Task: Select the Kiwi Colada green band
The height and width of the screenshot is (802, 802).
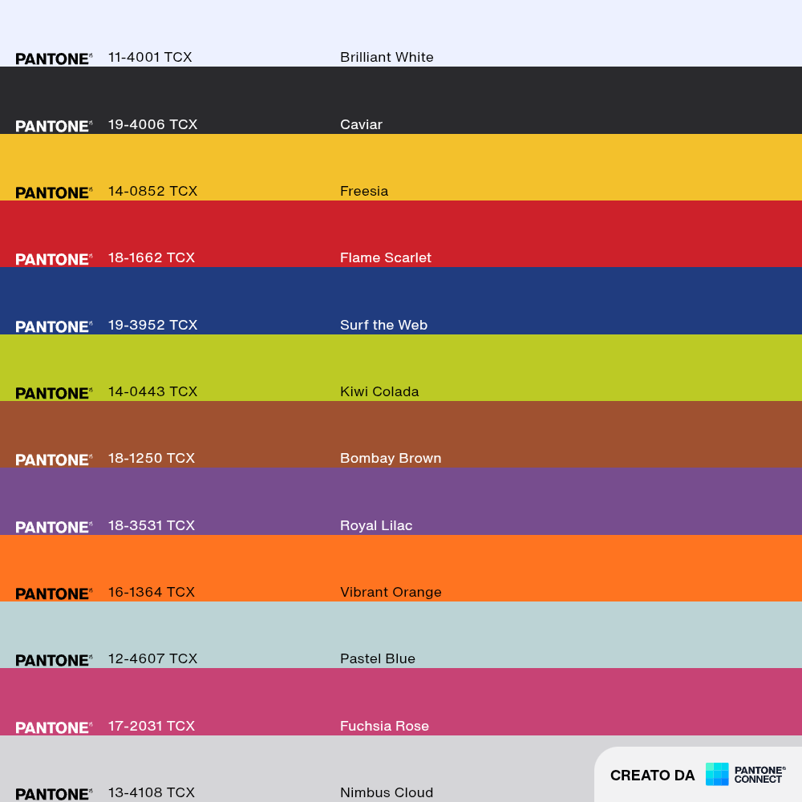Action: click(401, 368)
